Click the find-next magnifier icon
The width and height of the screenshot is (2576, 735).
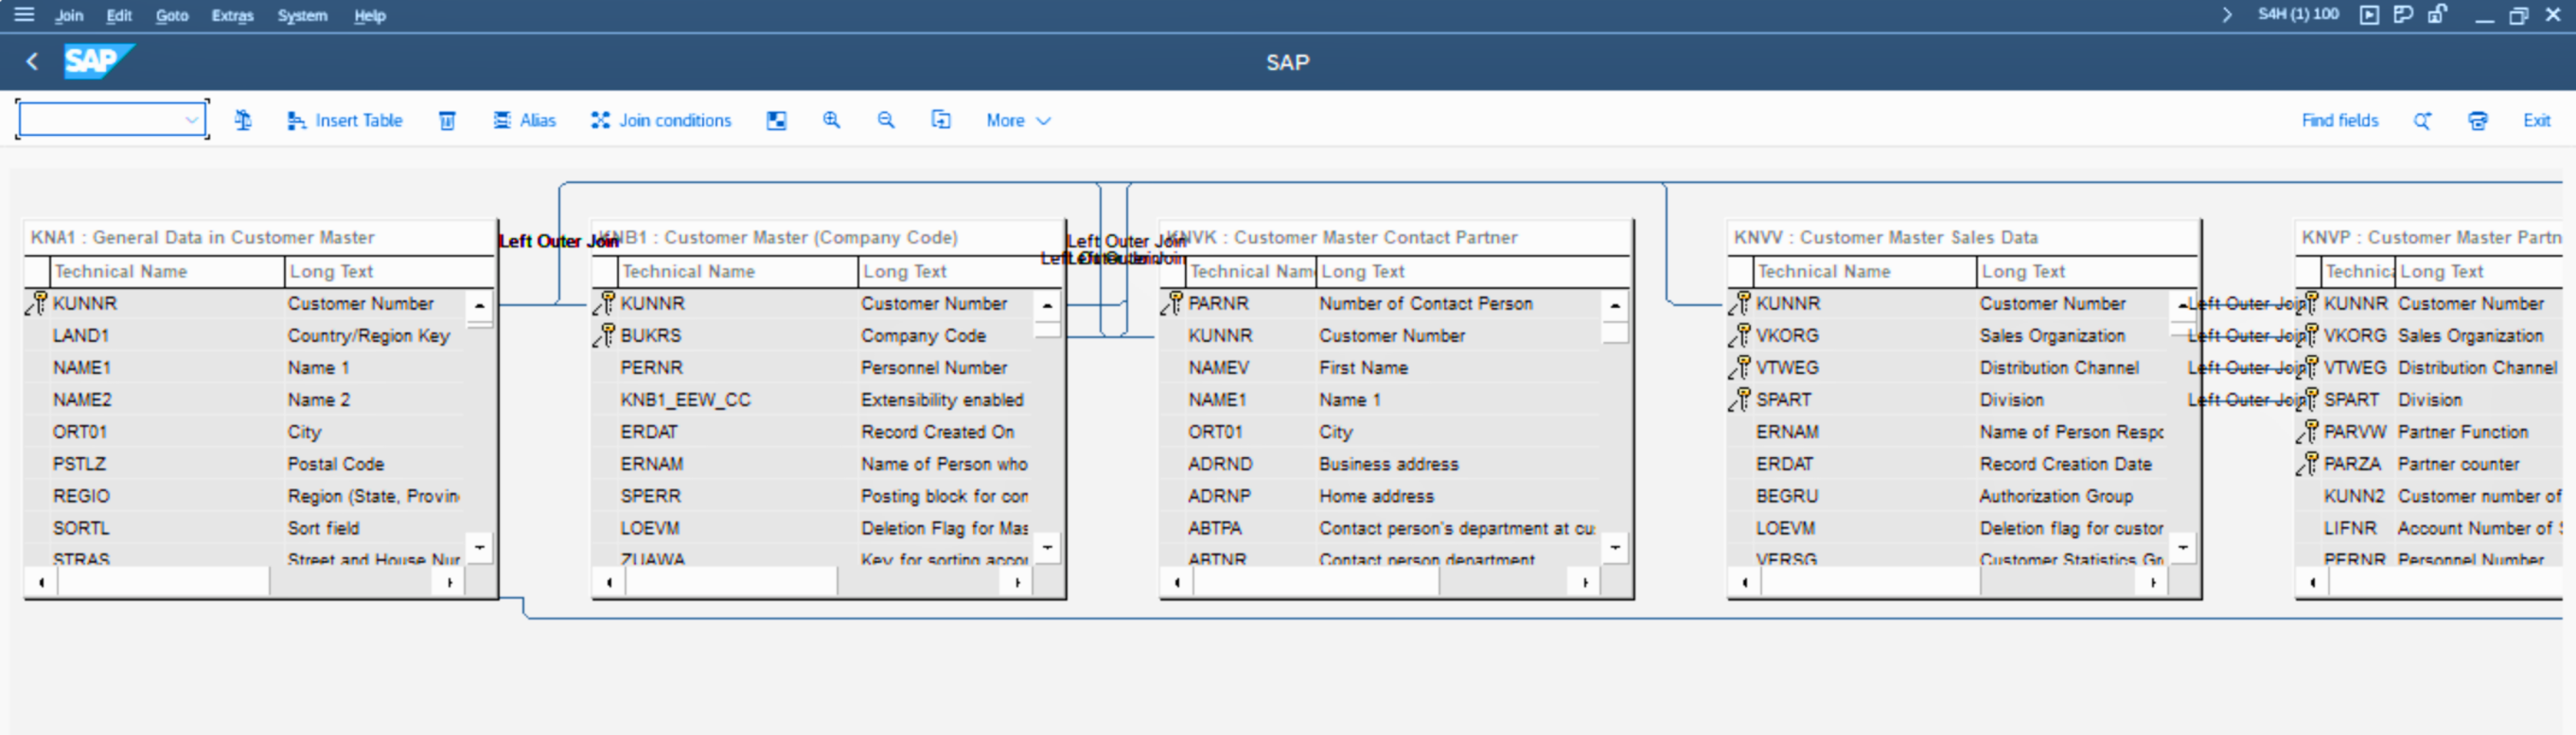click(2422, 120)
